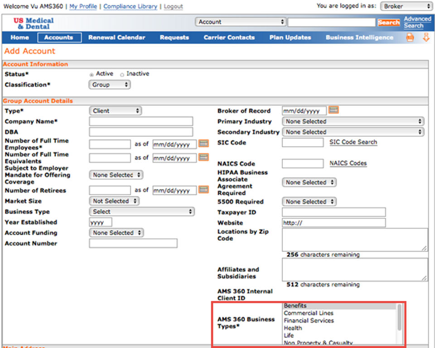Screen dimensions: 435x348
Task: Click the orange RSS-style icon in nav bar
Action: 410,37
